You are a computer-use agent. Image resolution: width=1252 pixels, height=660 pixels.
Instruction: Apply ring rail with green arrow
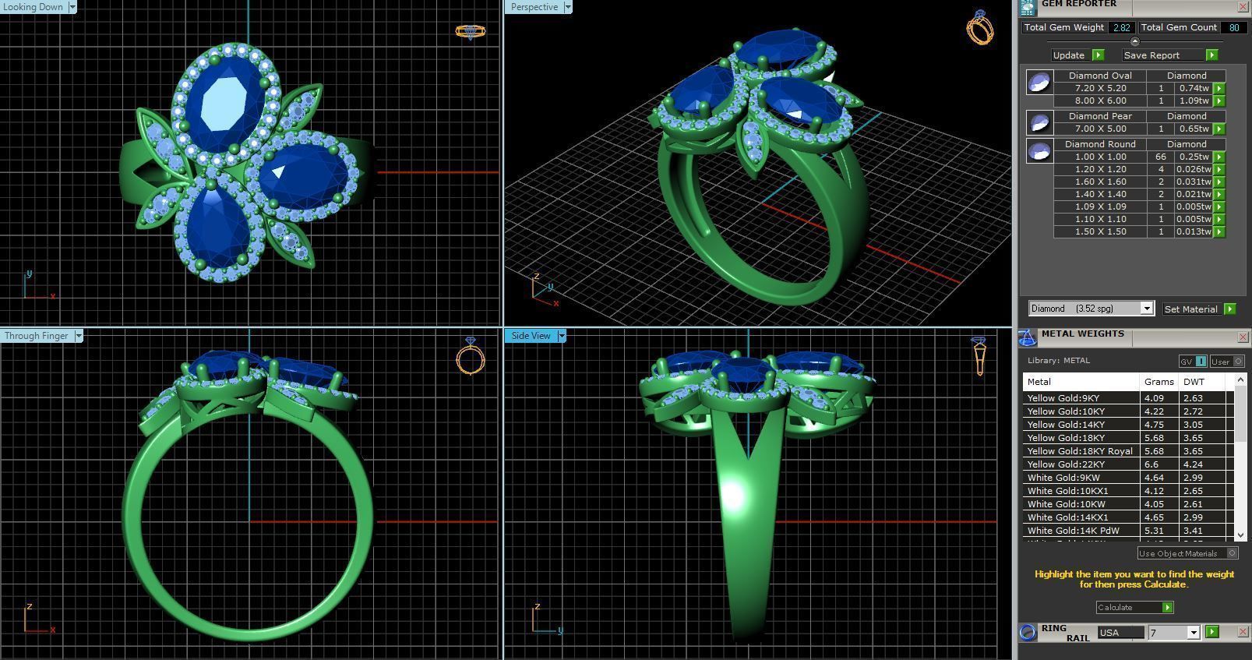click(1211, 632)
